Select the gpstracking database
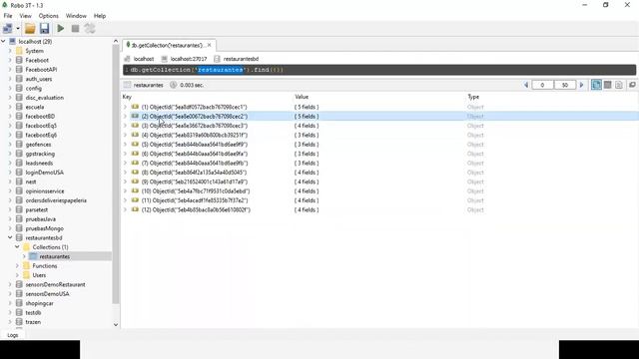Screen dimensions: 639x359 coord(40,154)
